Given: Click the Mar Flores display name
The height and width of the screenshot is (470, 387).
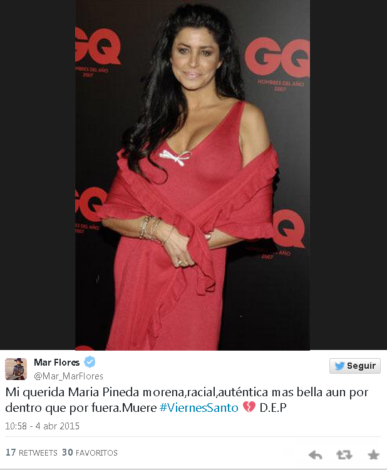Looking at the screenshot, I should click(56, 362).
